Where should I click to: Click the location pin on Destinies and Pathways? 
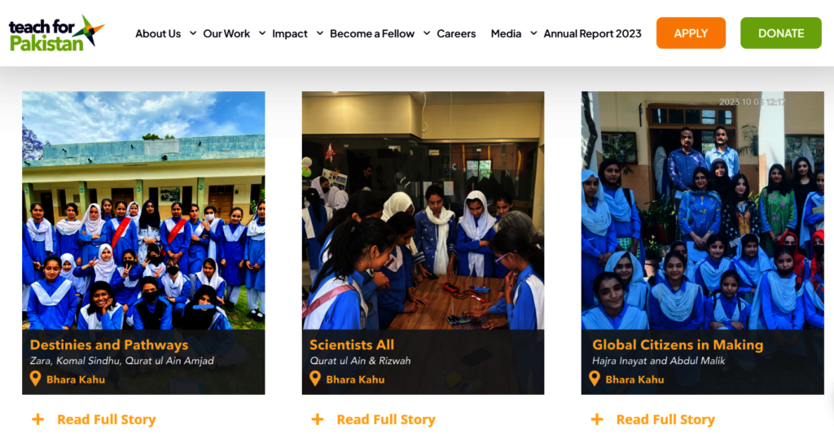pyautogui.click(x=35, y=379)
